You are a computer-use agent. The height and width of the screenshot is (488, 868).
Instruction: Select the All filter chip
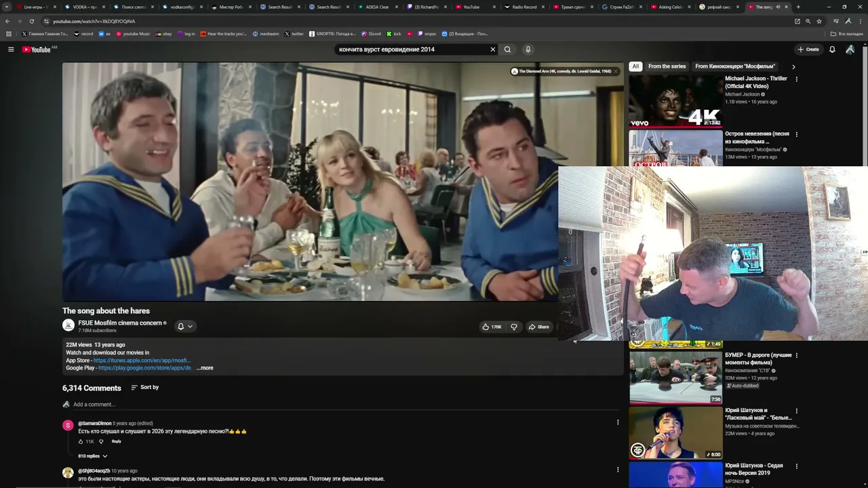[635, 66]
